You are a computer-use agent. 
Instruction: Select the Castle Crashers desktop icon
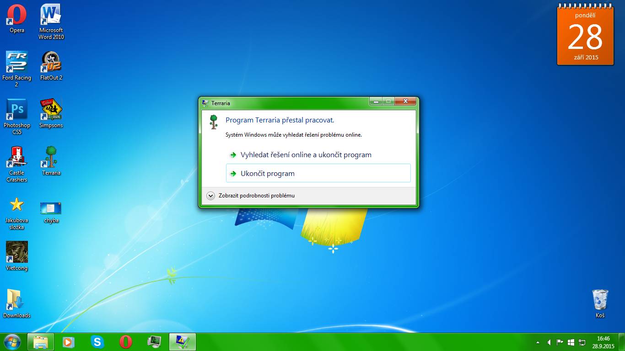[x=17, y=164]
